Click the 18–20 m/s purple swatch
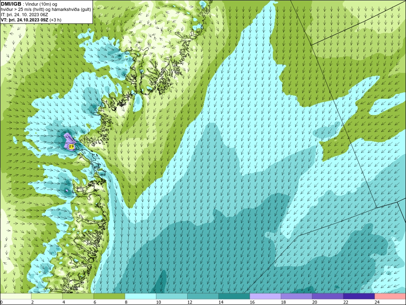The width and height of the screenshot is (406, 305). click(296, 296)
